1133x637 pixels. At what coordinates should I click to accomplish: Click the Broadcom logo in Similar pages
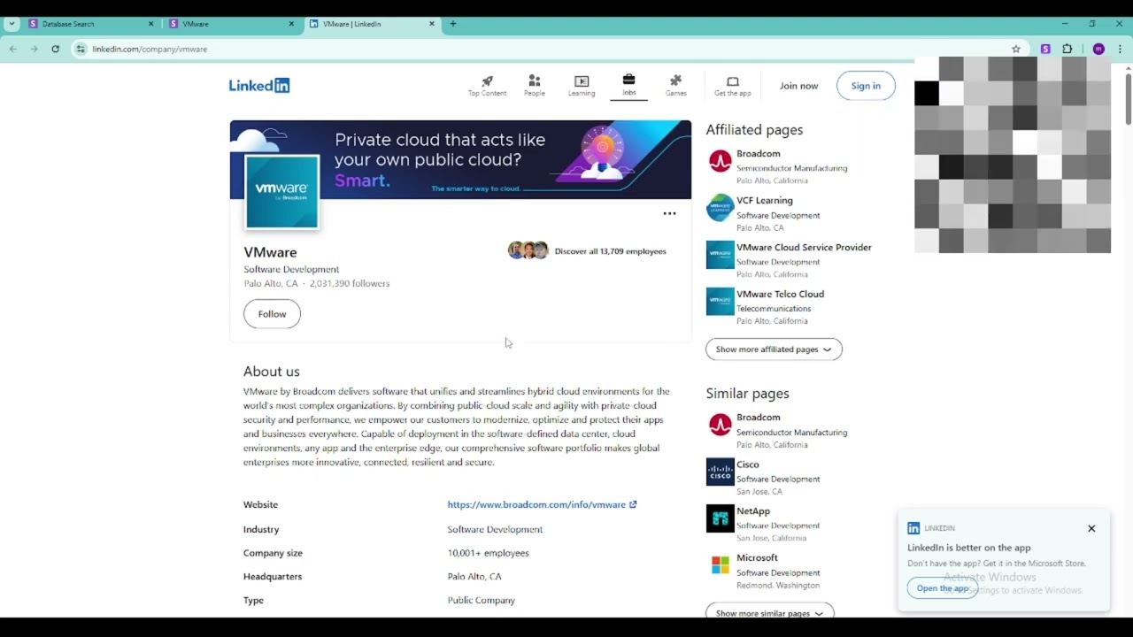tap(721, 425)
